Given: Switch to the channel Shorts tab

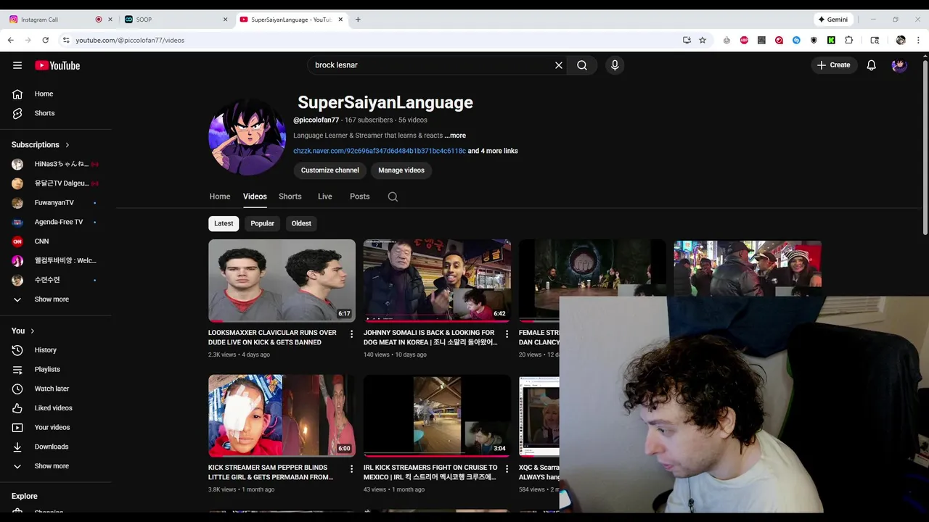Looking at the screenshot, I should tap(290, 196).
